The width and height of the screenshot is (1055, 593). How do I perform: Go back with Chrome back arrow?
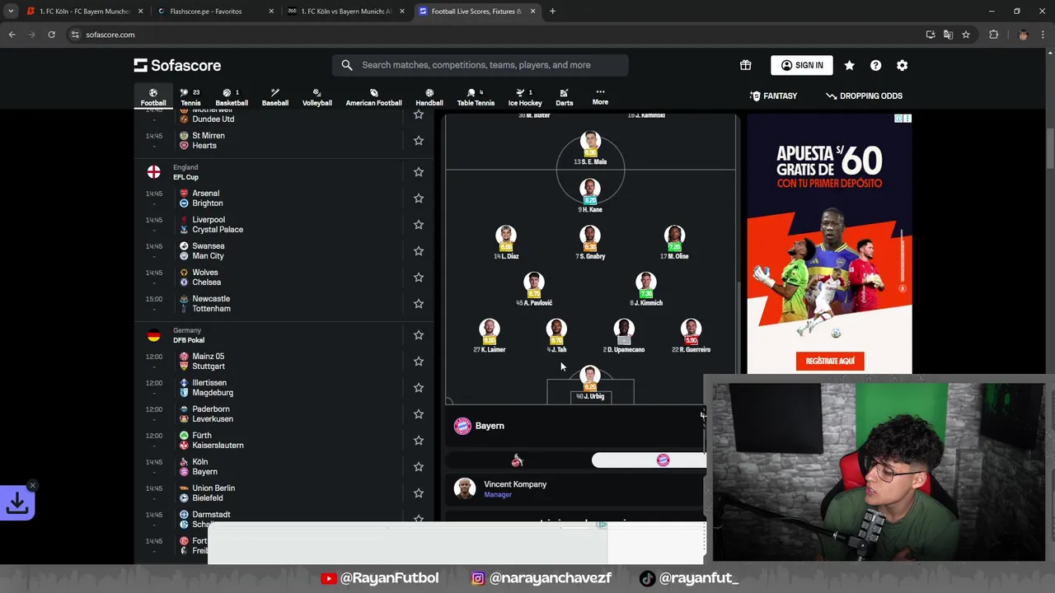point(12,35)
